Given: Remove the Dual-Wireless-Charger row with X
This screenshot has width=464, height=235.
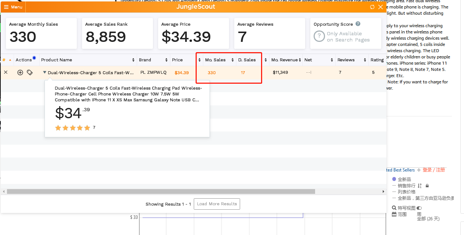Looking at the screenshot, I should [6, 72].
